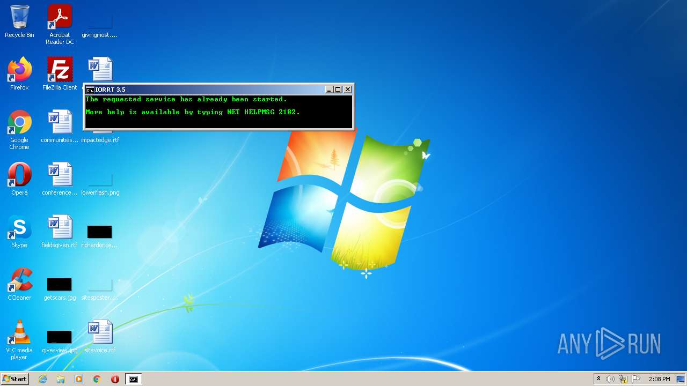Open Windows Explorer from taskbar
Image resolution: width=687 pixels, height=386 pixels.
coord(61,379)
